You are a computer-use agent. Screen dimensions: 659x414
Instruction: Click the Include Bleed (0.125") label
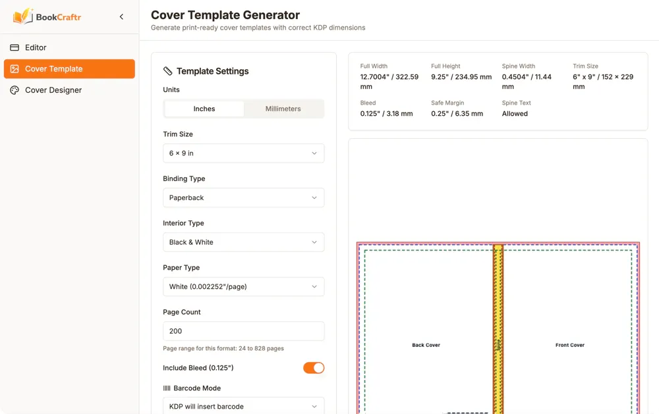(x=198, y=368)
